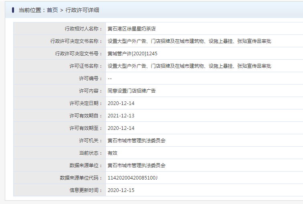
Task: Select the status value 有效
Action: pyautogui.click(x=113, y=153)
